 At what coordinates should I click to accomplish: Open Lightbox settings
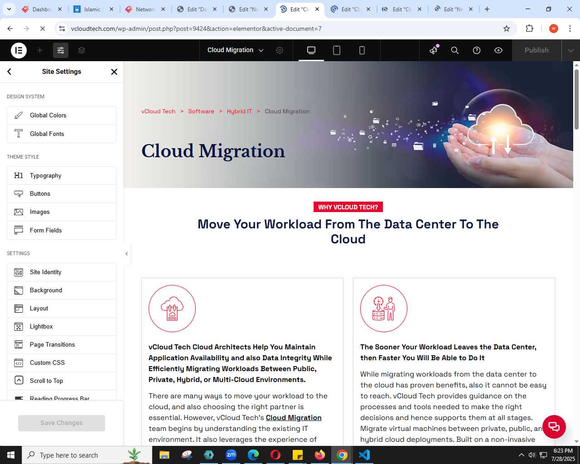[x=62, y=327]
